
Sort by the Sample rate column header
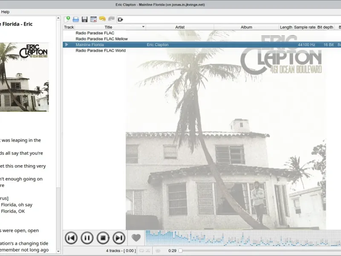pos(305,27)
